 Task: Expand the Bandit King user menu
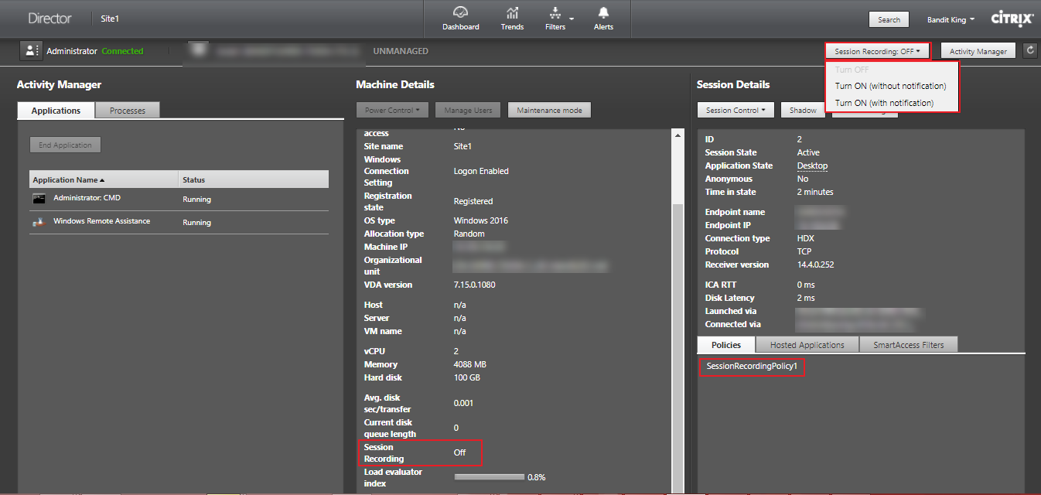tap(951, 19)
